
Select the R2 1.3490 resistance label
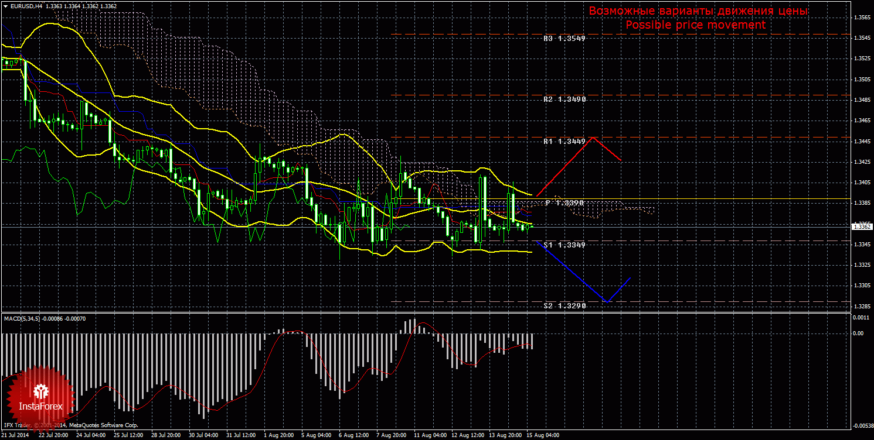point(564,99)
